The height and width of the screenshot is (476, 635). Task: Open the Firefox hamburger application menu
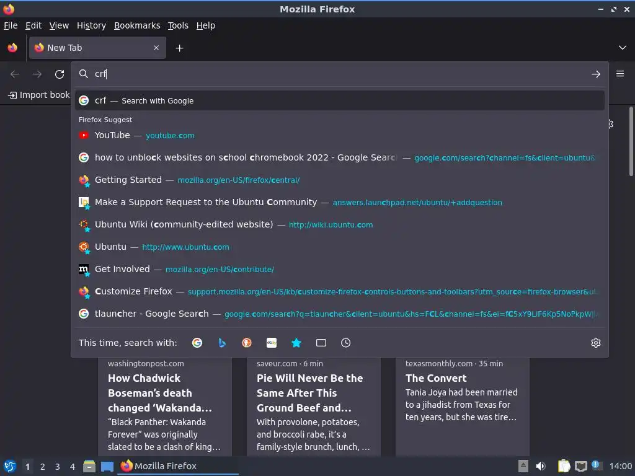620,74
